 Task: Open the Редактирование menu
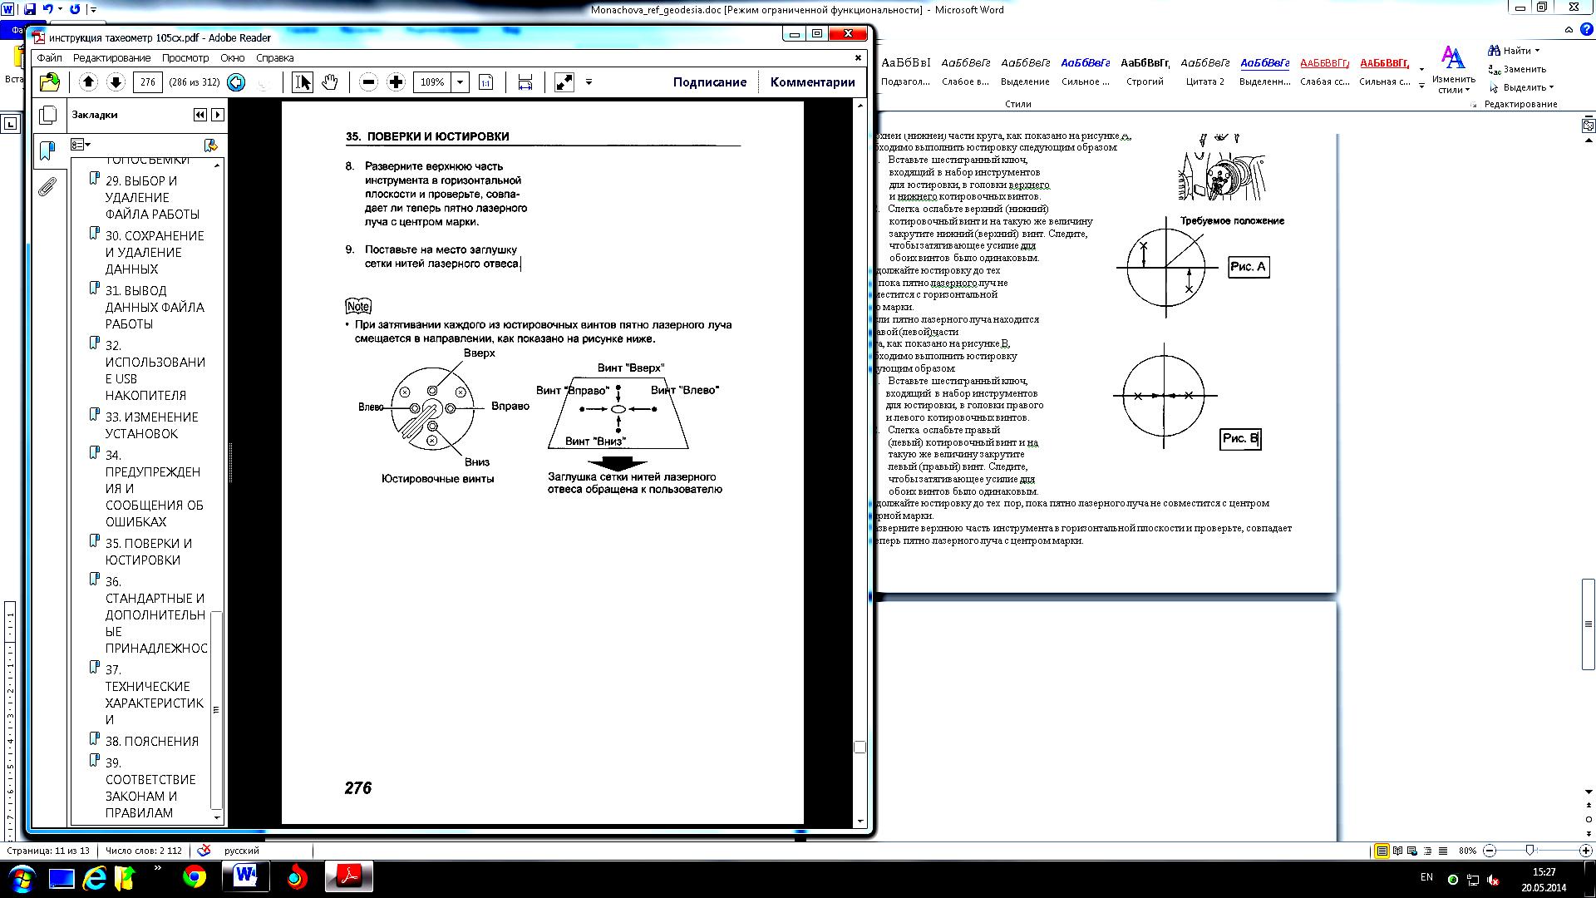(x=111, y=58)
